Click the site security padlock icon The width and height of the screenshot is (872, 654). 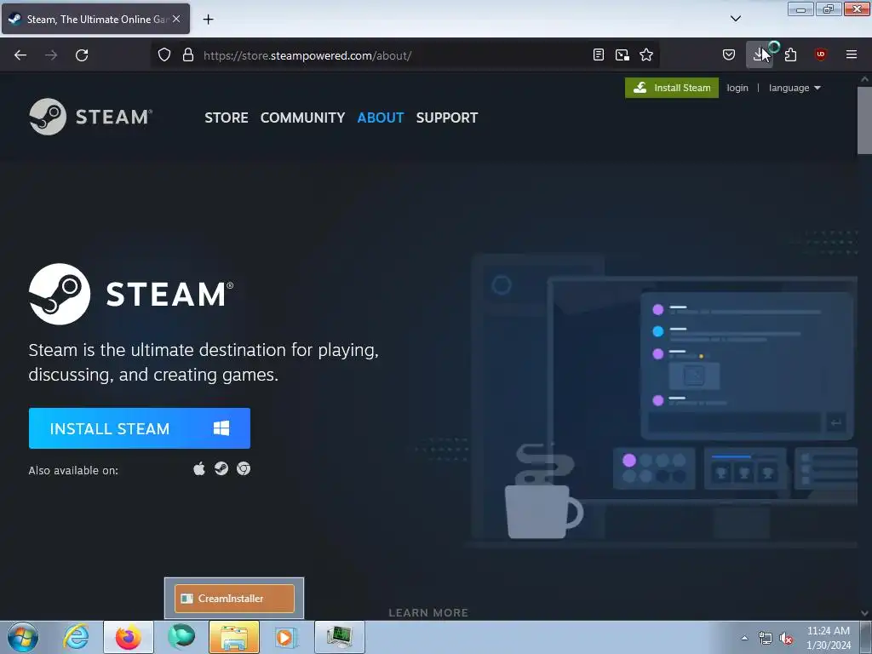point(188,55)
